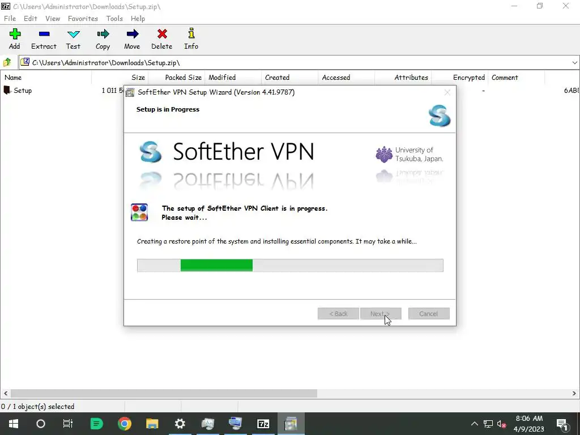Click the SoftEther wizard title bar icon
This screenshot has height=435, width=580.
[130, 92]
